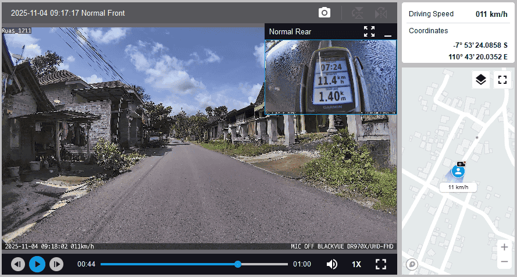This screenshot has height=277, width=517.
Task: Click the 11 km/h label on the map
Action: tap(458, 187)
